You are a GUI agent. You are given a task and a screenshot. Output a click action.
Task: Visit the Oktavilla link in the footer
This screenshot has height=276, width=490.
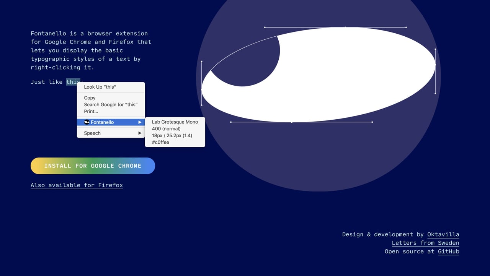coord(443,234)
